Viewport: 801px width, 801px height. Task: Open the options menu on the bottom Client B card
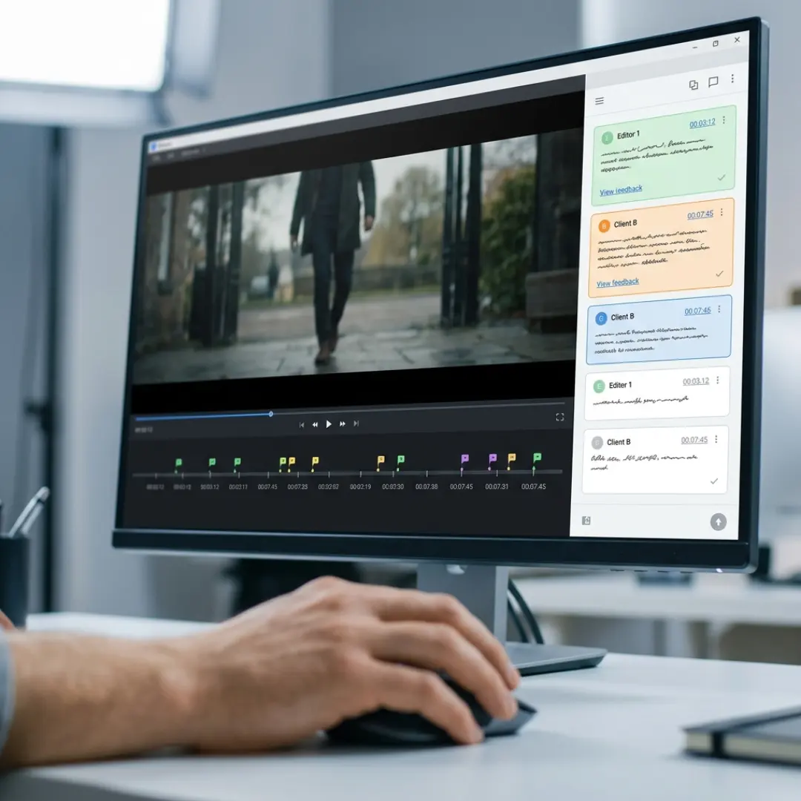(716, 439)
